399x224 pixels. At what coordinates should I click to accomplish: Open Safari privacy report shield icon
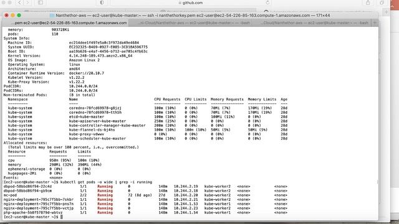click(102, 2)
